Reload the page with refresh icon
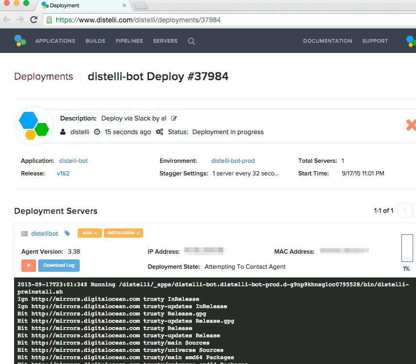Image resolution: width=416 pixels, height=364 pixels. (x=33, y=19)
